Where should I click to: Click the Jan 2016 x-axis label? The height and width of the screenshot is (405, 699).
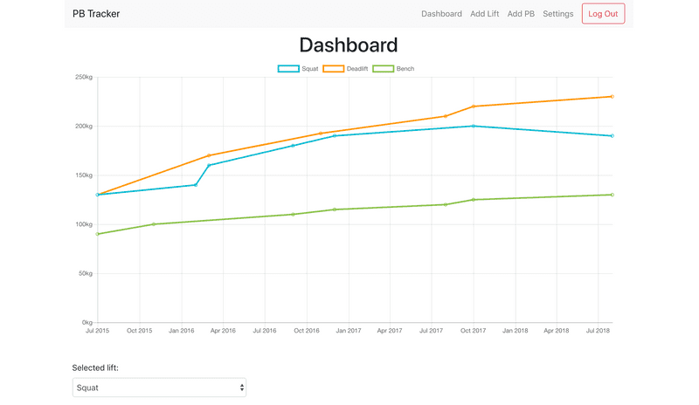click(x=182, y=331)
